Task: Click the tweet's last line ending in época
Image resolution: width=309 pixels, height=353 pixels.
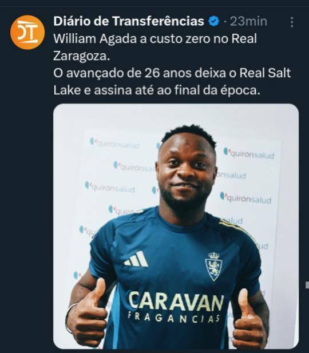Action: [x=157, y=90]
